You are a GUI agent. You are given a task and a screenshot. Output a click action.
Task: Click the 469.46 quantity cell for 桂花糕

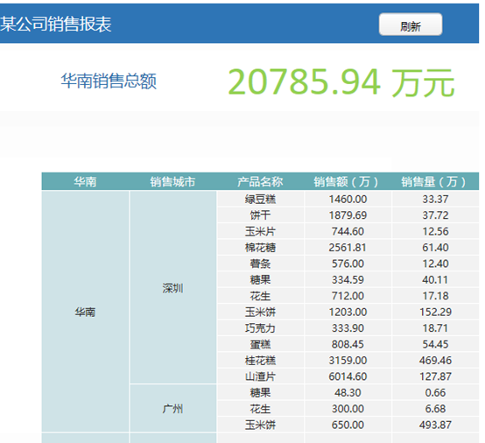tap(435, 360)
